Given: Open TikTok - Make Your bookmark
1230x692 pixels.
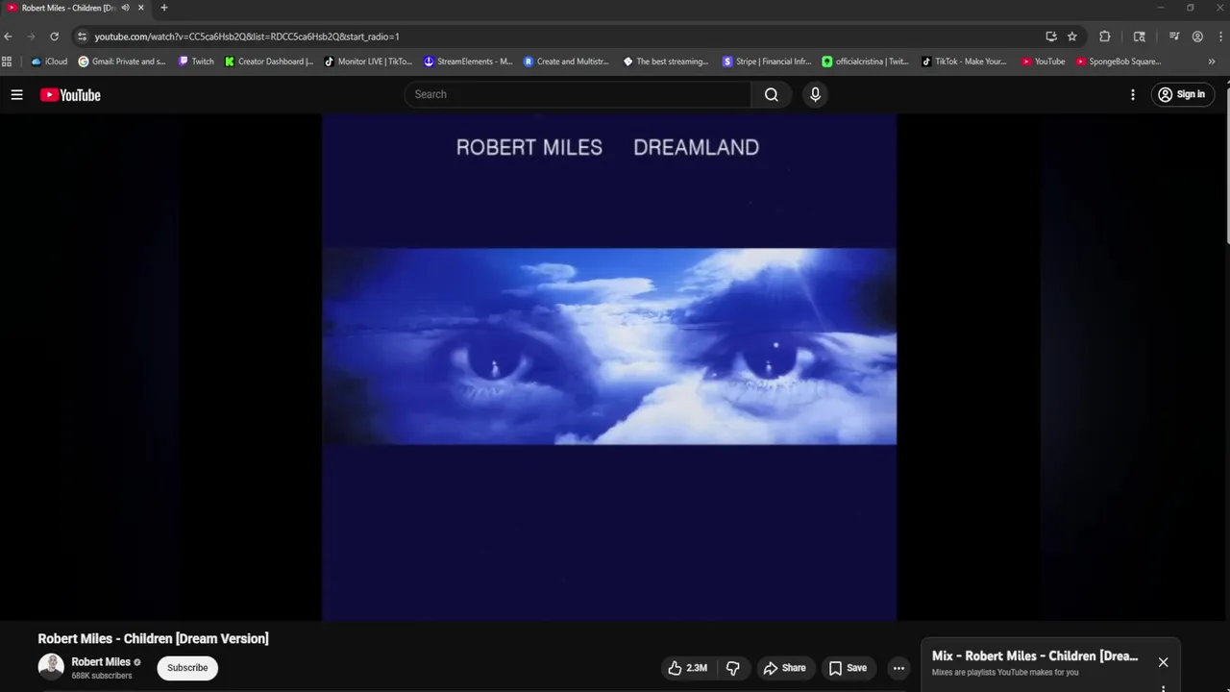Looking at the screenshot, I should (965, 62).
